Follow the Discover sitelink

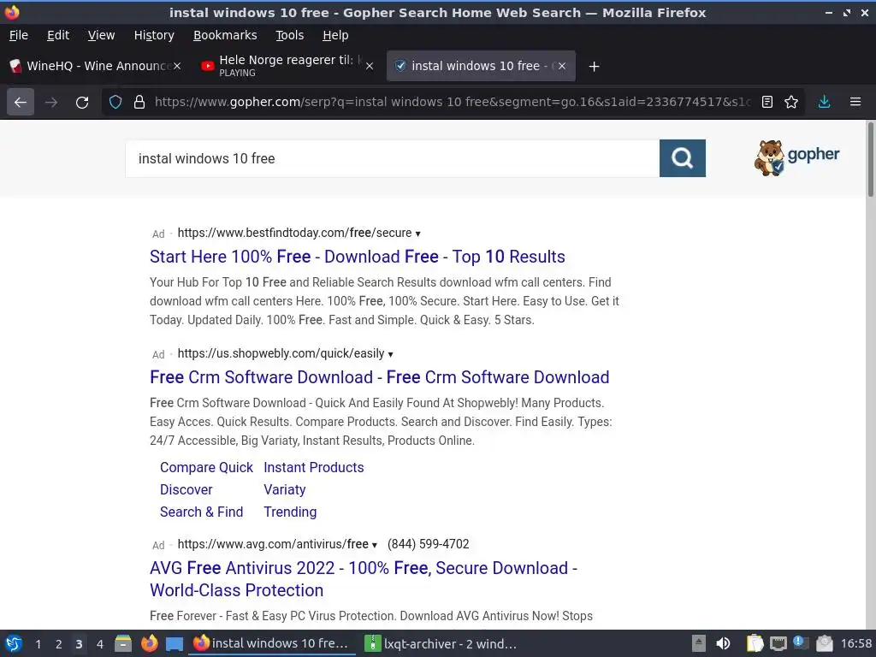pyautogui.click(x=186, y=490)
